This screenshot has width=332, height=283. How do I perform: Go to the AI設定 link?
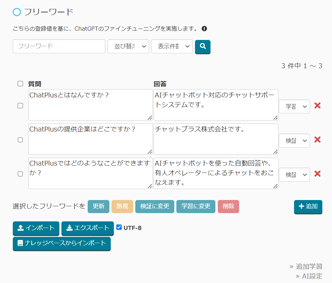click(x=312, y=276)
